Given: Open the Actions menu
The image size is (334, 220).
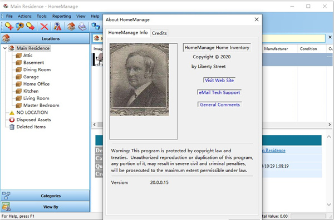Looking at the screenshot, I should (24, 16).
